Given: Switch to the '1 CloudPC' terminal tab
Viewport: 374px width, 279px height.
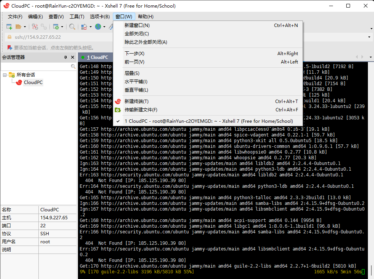Looking at the screenshot, I should tap(96, 57).
